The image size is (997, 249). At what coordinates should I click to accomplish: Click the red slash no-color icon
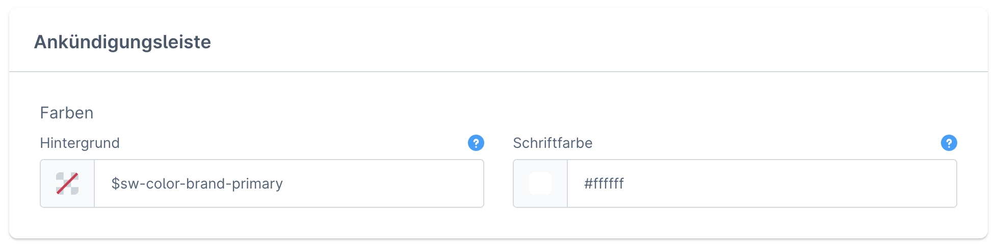pos(67,183)
